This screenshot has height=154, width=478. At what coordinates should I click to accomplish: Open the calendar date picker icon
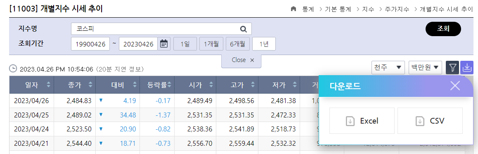click(164, 44)
